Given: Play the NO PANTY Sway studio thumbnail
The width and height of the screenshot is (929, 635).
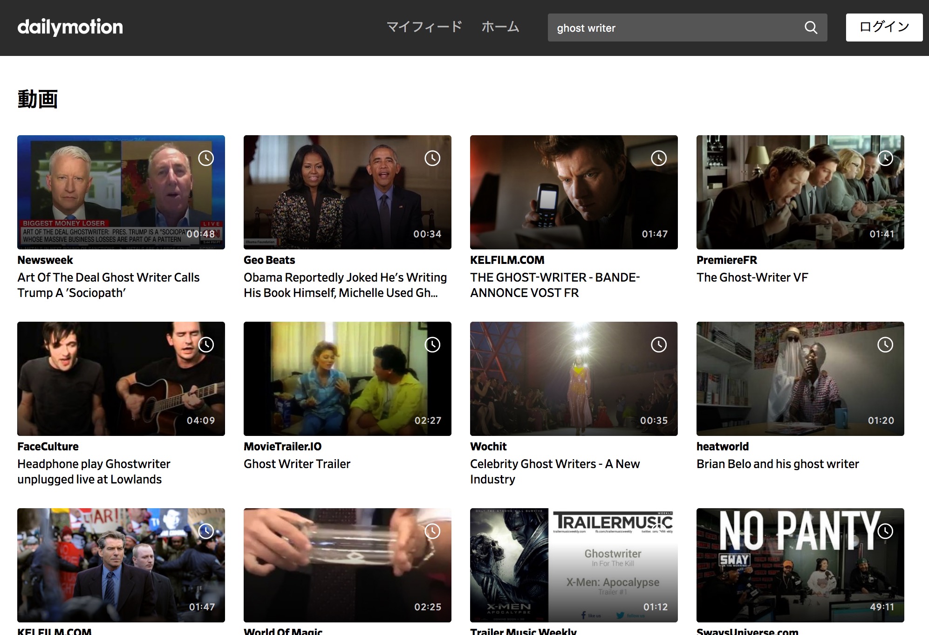Looking at the screenshot, I should click(800, 565).
